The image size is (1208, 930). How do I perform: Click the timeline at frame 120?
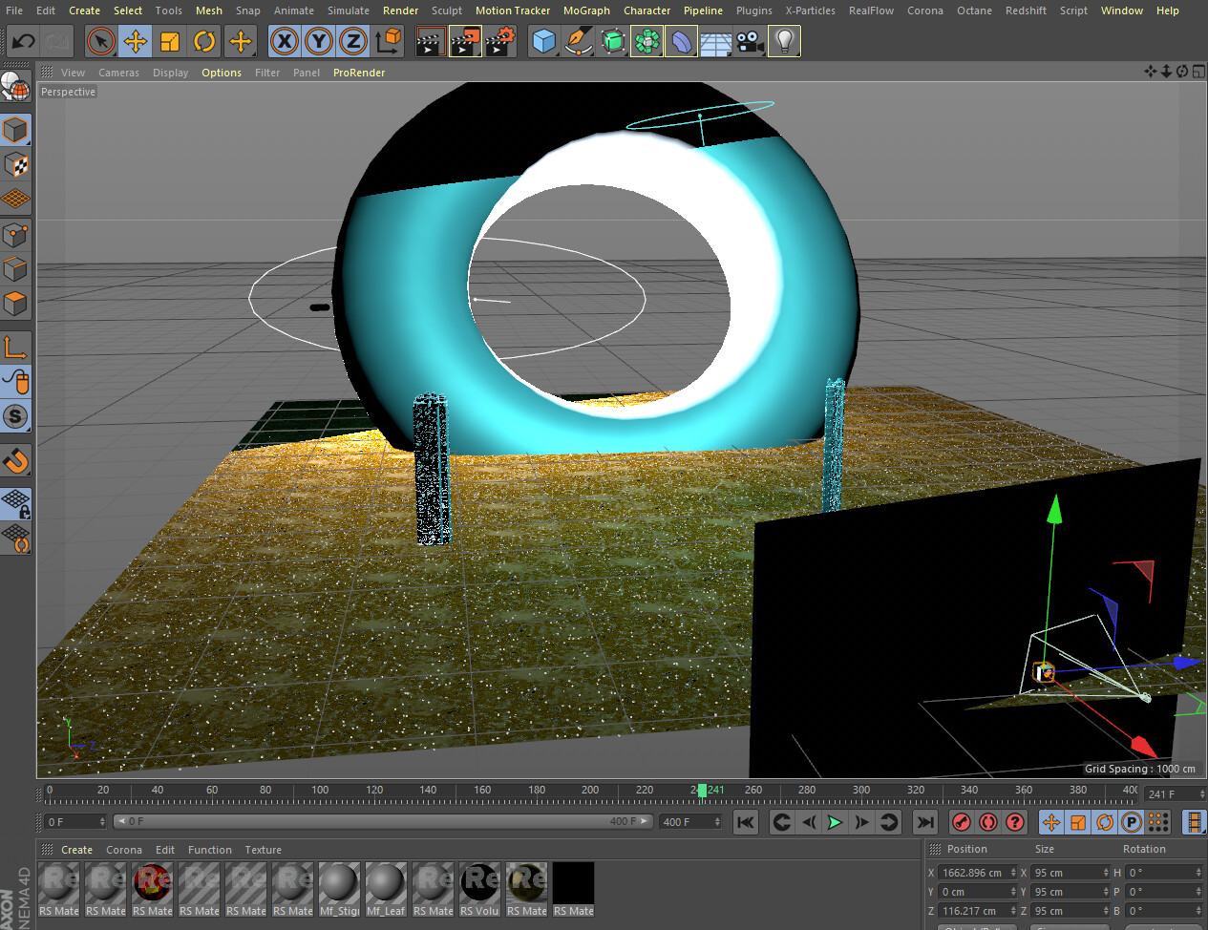(x=374, y=793)
